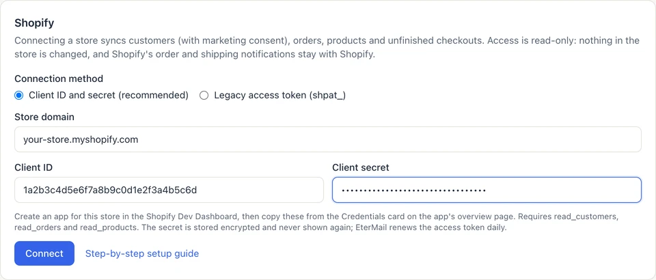Click the "Store domain" field label
The image size is (656, 280).
click(x=44, y=117)
